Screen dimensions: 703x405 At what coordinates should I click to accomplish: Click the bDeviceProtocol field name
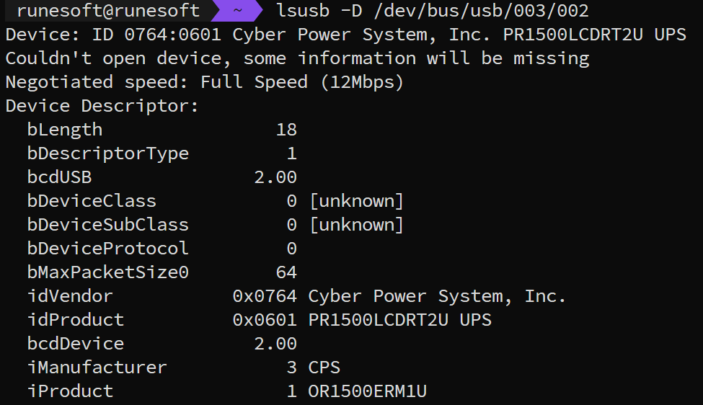(x=108, y=249)
